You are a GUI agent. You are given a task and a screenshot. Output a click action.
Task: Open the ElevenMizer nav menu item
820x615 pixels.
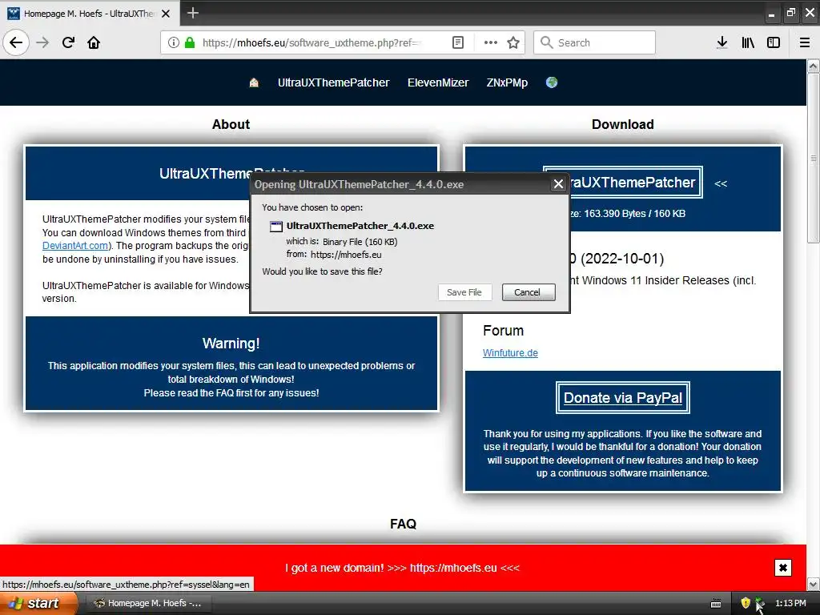tap(438, 82)
